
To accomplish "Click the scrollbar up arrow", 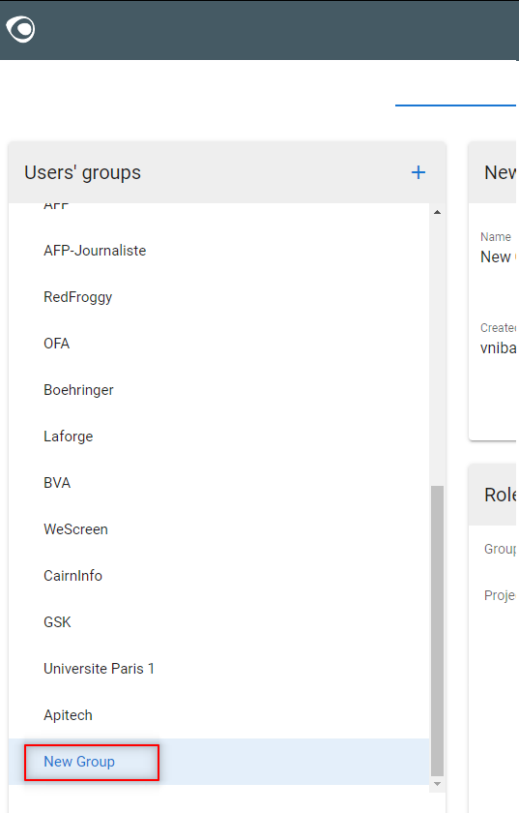I will (x=437, y=212).
